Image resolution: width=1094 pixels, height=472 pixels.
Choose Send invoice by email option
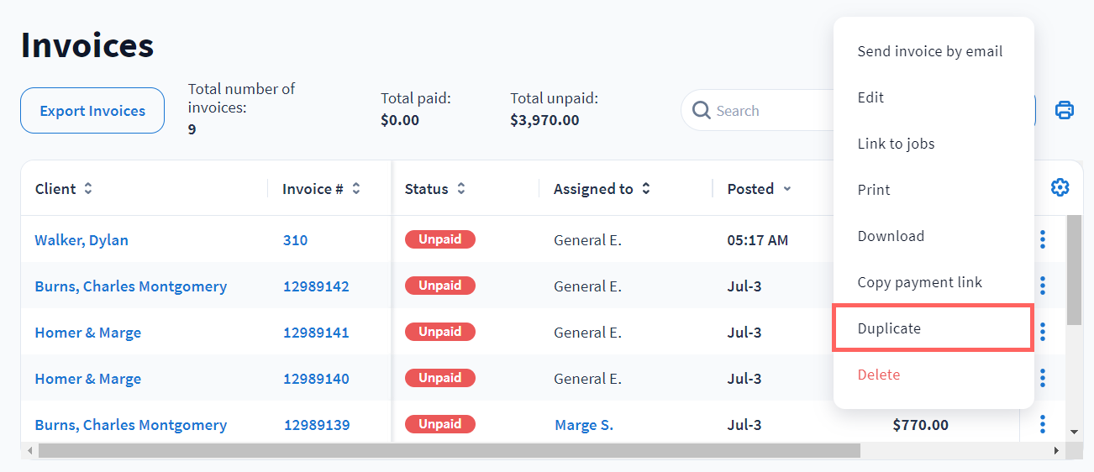coord(929,51)
